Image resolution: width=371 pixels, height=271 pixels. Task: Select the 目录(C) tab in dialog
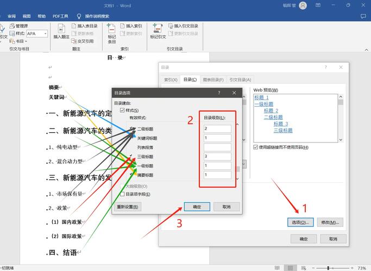190,80
